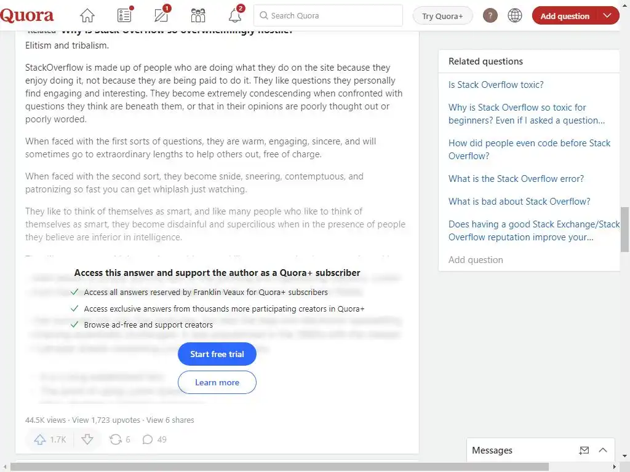This screenshot has height=472, width=630.
Task: Open the Notifications bell icon
Action: coord(235,15)
